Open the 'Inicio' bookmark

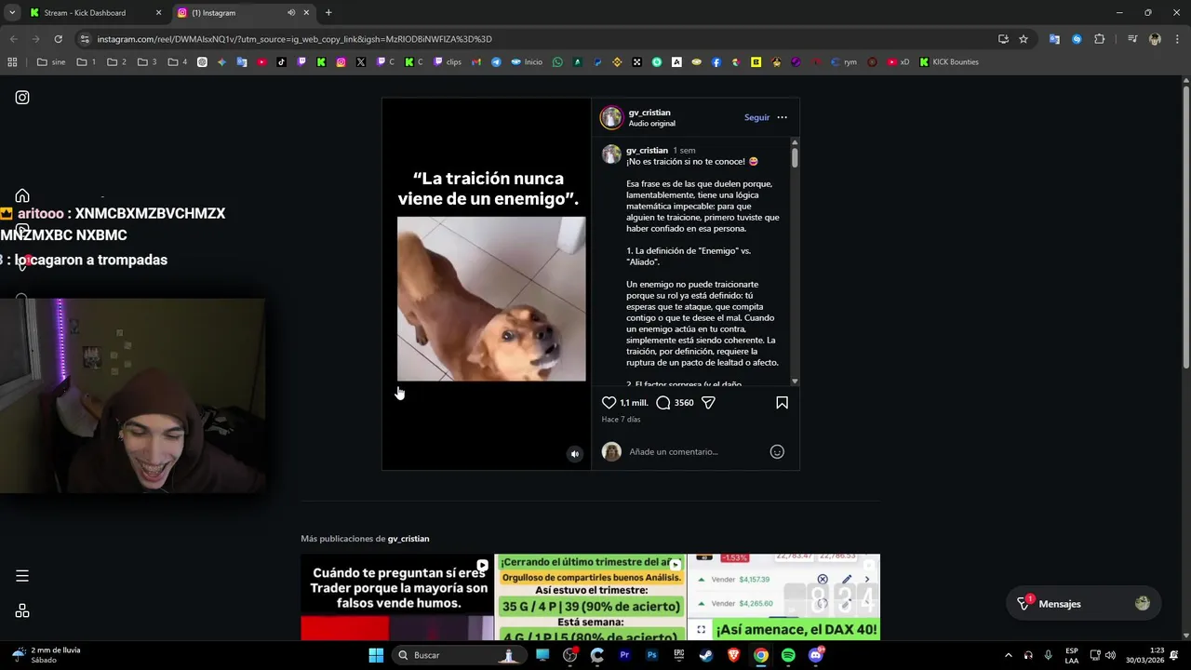527,62
